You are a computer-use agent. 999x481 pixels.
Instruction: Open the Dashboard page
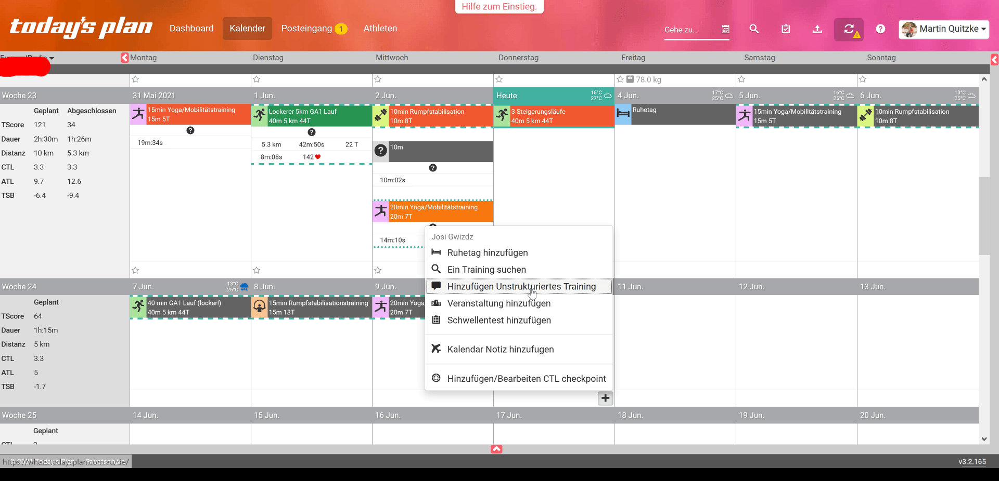191,29
